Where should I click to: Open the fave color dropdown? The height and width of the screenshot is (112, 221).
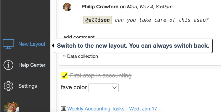point(103,88)
